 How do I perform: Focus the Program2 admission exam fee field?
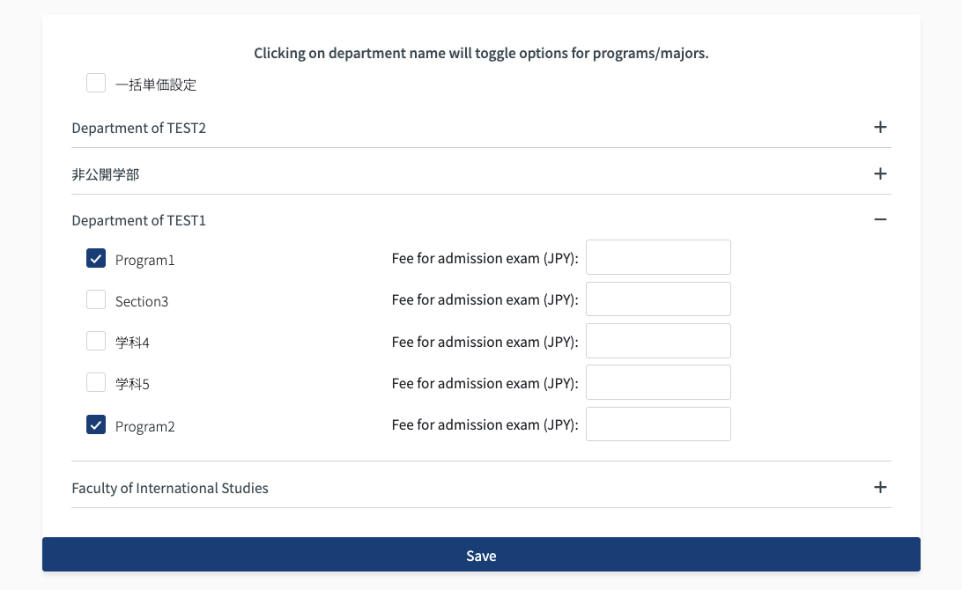coord(658,424)
